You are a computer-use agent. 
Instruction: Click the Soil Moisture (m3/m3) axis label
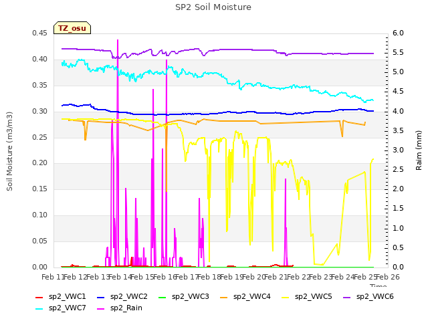tap(9, 151)
